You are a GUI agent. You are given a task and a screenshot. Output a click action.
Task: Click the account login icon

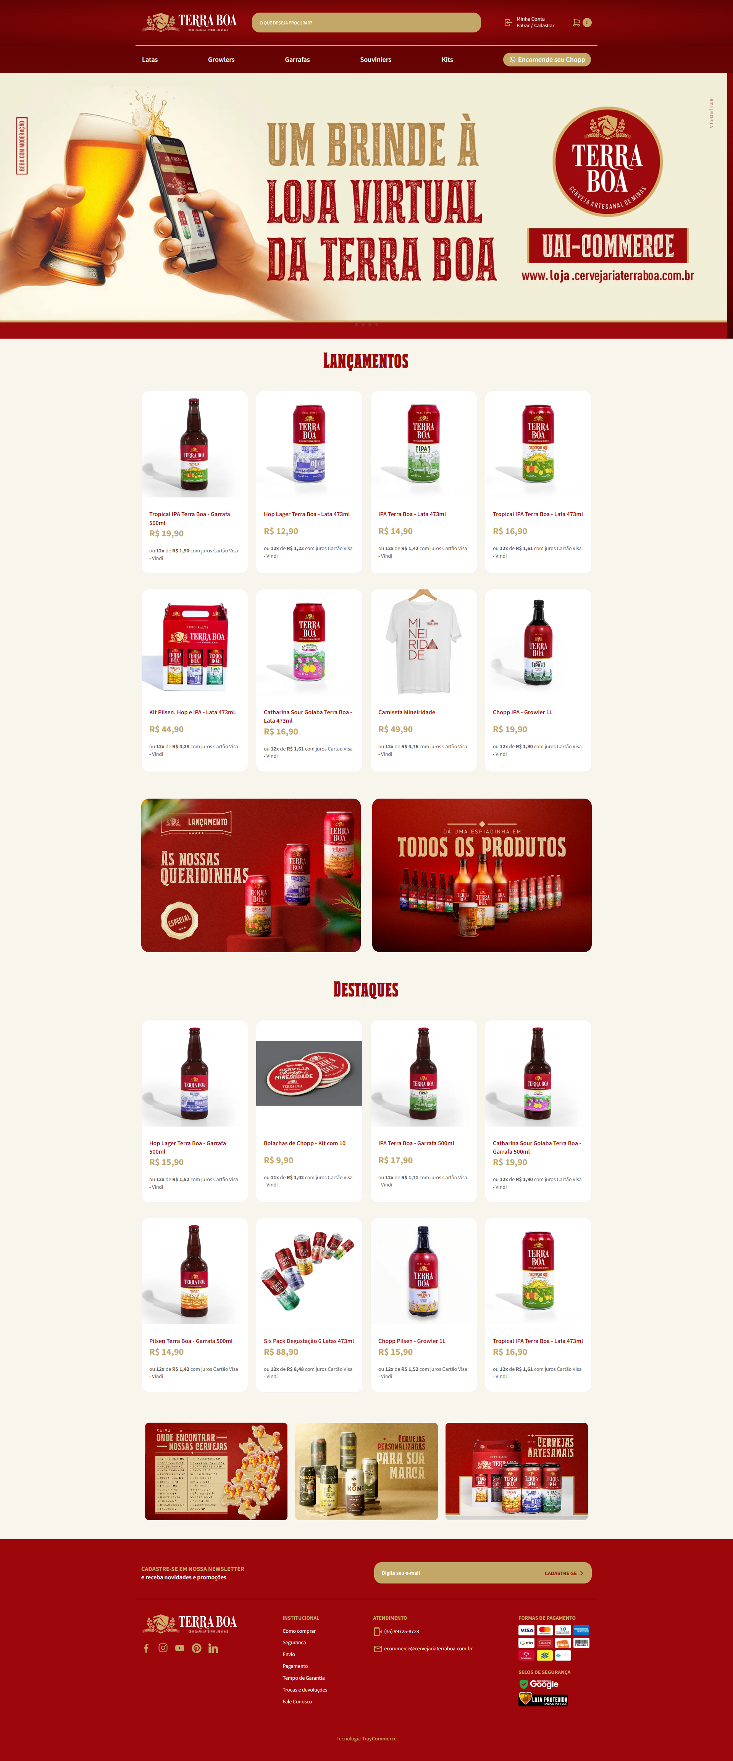coord(508,23)
